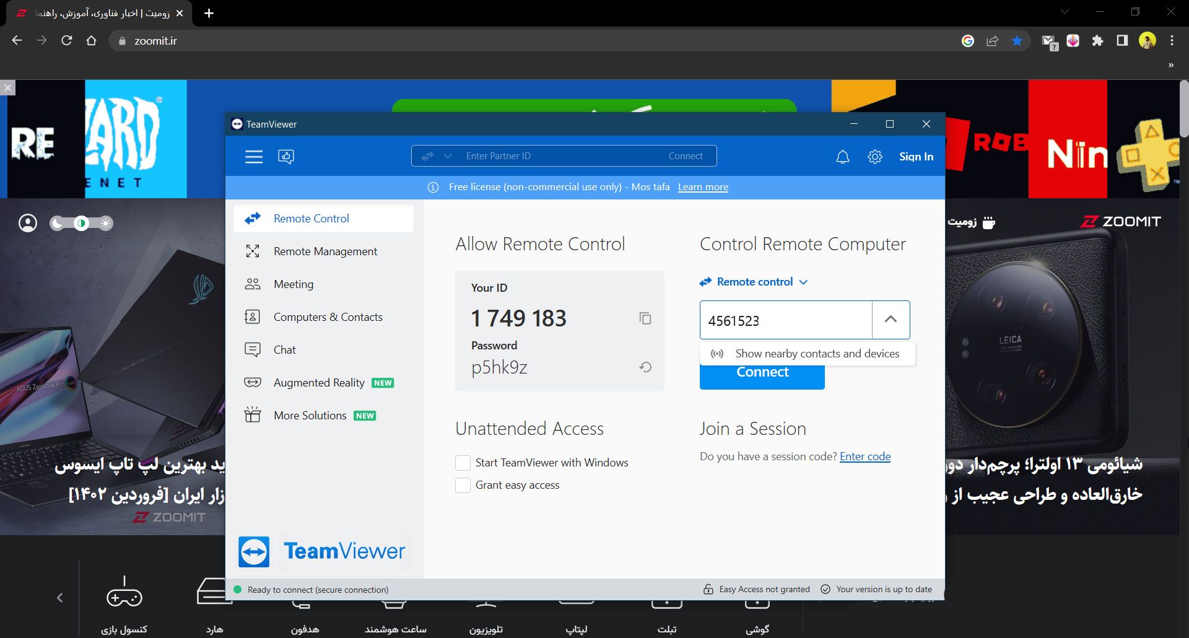Click the bookmark star in address bar
This screenshot has width=1189, height=638.
pyautogui.click(x=1017, y=41)
